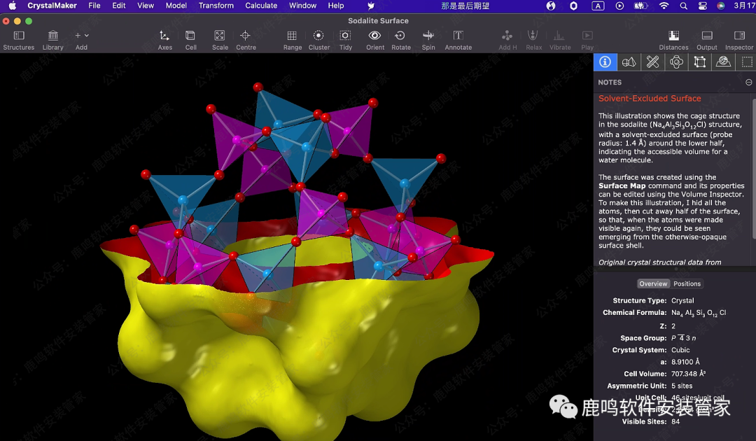Image resolution: width=756 pixels, height=441 pixels.
Task: Select the Cluster tool
Action: [318, 36]
